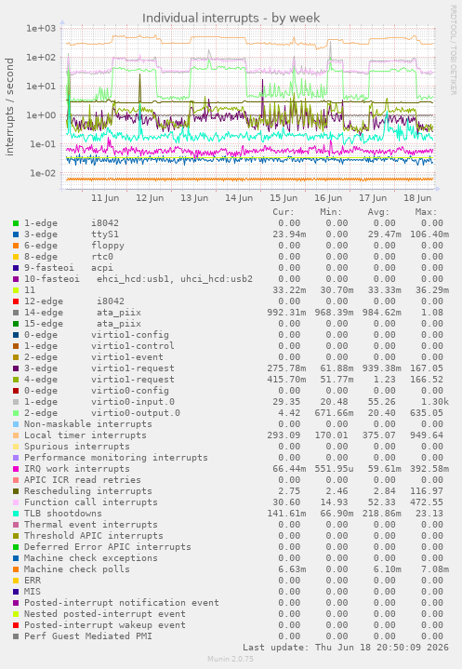This screenshot has height=669, width=462.
Task: Click the '1e-02' y-axis tick label
Action: pos(41,173)
